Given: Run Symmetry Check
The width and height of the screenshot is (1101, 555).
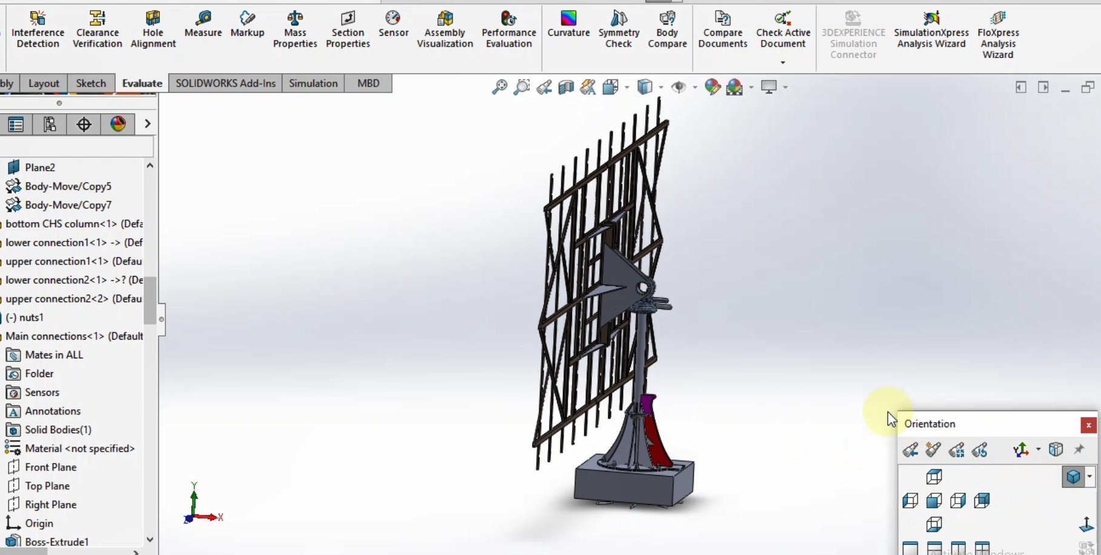Looking at the screenshot, I should click(619, 29).
